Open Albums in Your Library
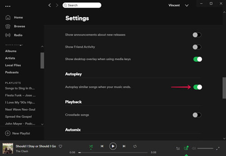226x156 pixels. 11,51
